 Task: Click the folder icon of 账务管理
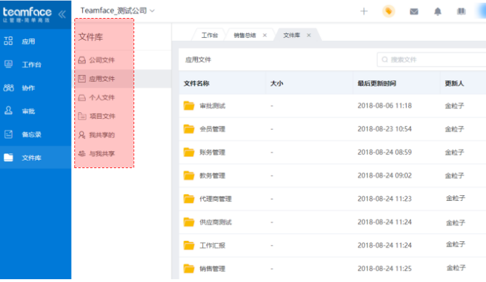point(189,152)
